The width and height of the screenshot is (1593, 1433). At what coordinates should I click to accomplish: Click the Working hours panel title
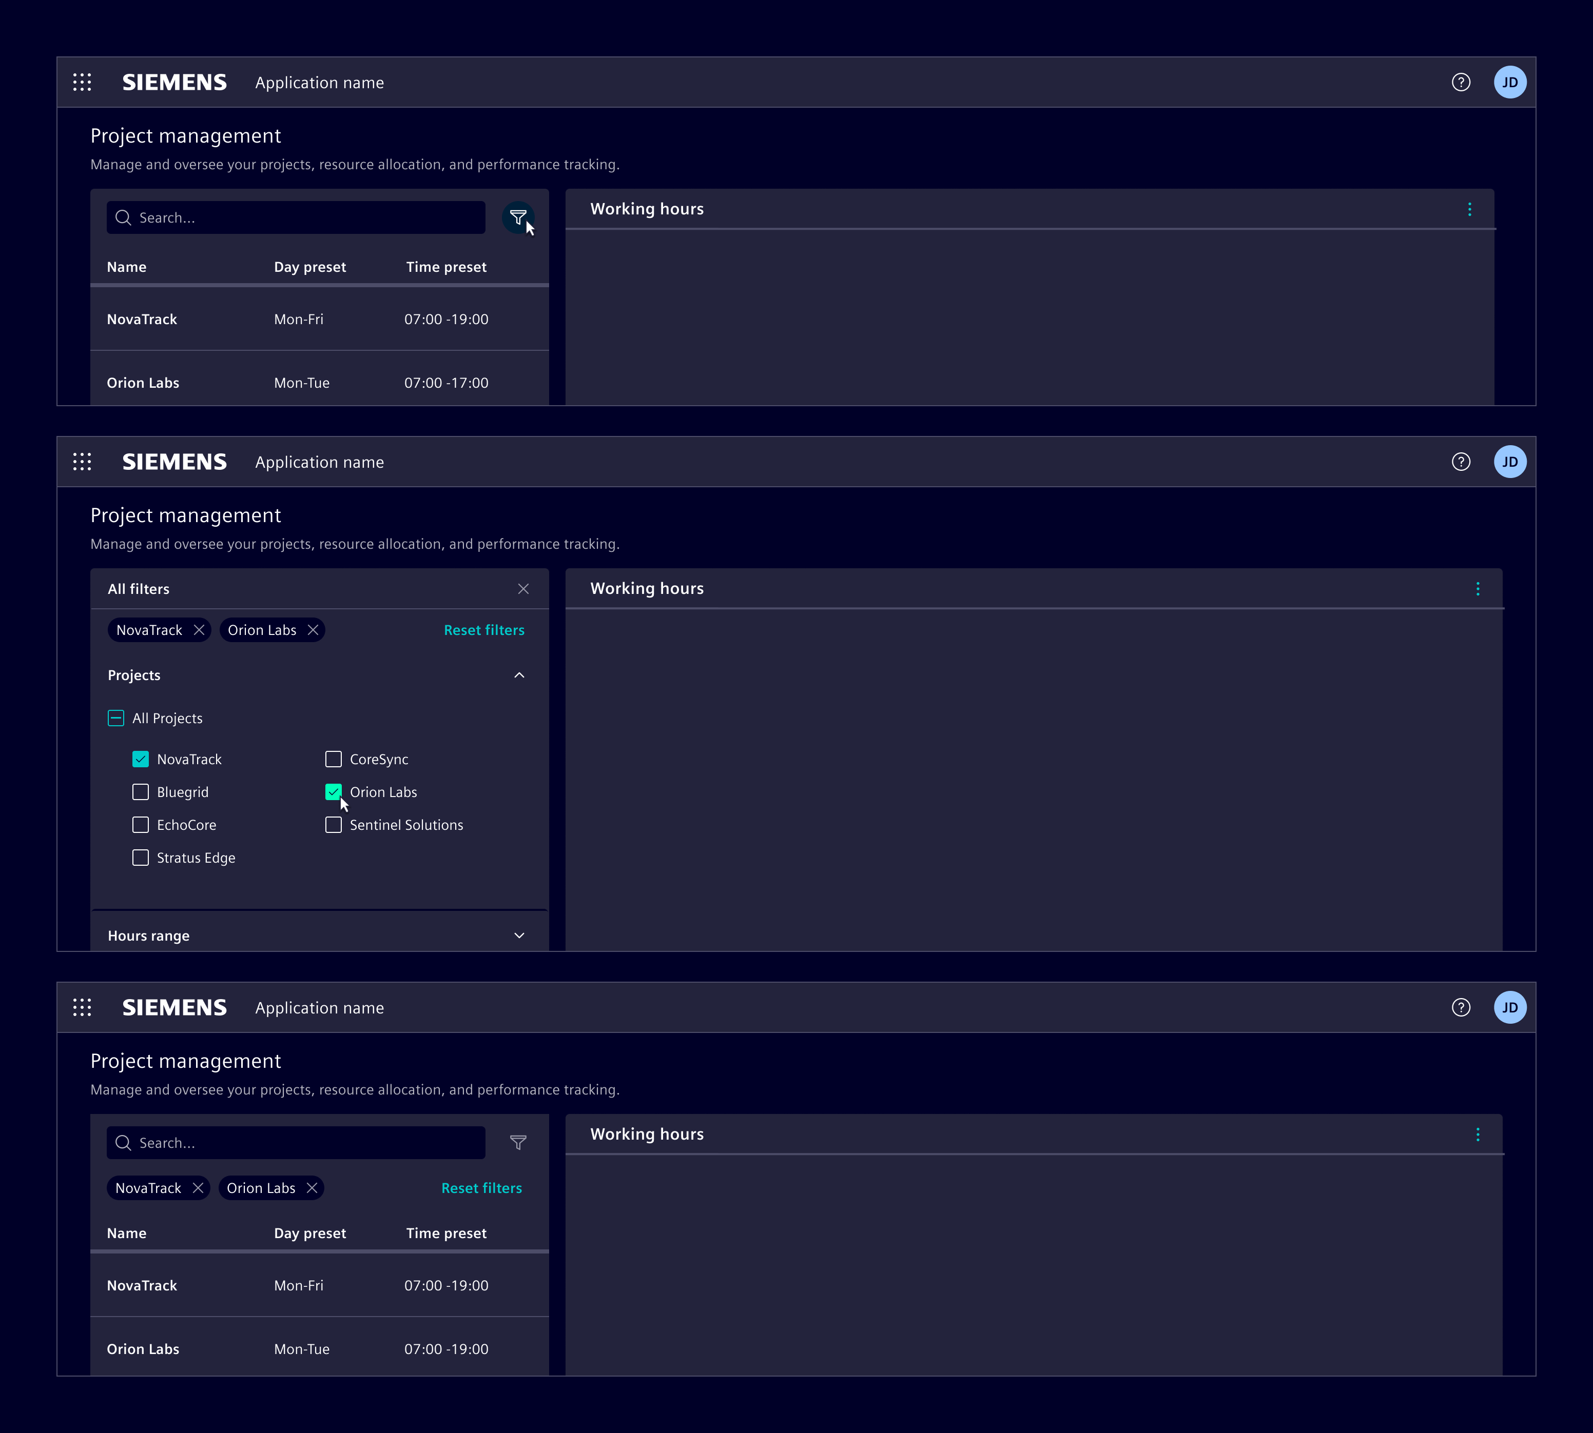click(x=647, y=209)
